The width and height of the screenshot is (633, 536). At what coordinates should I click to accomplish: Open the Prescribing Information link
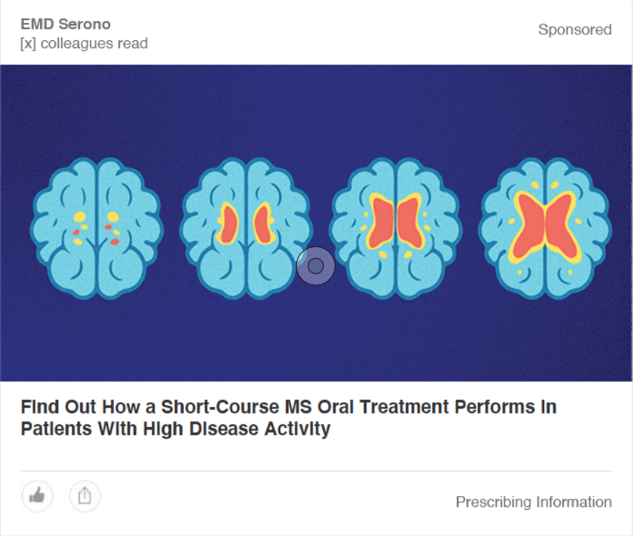(x=533, y=502)
